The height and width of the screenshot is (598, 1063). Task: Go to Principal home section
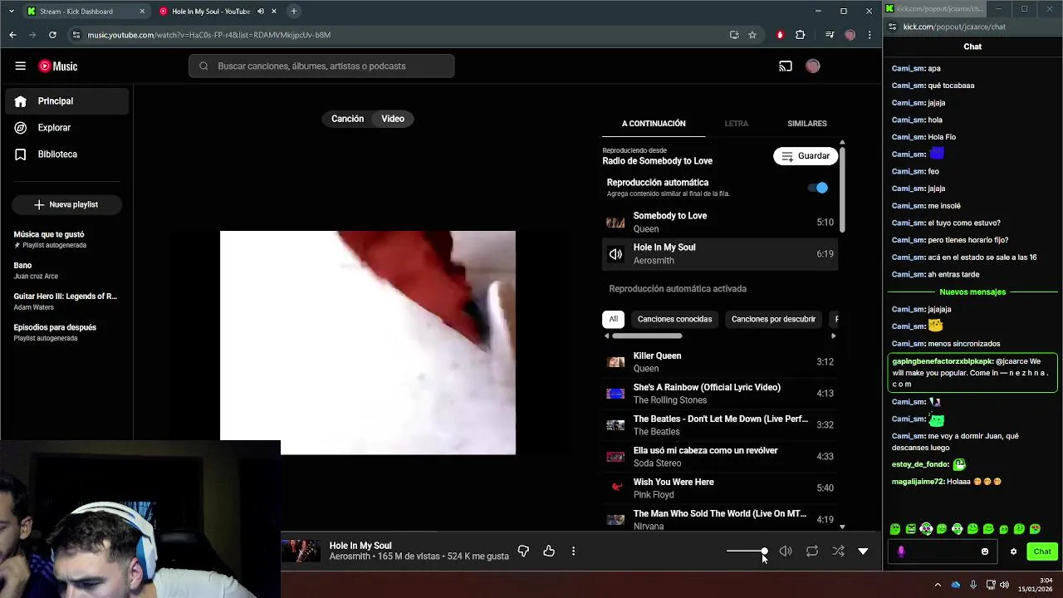[x=66, y=101]
